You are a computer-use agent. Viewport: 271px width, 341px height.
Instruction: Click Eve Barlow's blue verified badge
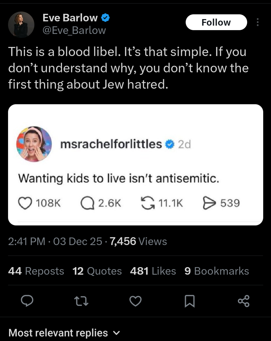click(105, 18)
